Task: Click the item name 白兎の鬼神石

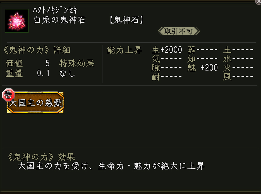Action: pyautogui.click(x=59, y=20)
